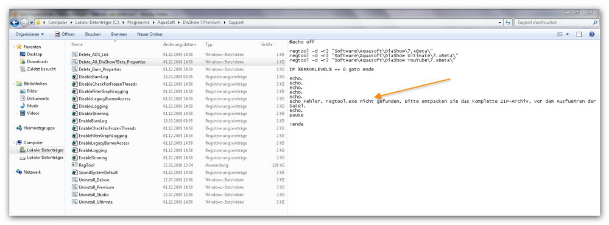Click the DisableLegacyBurnerAccess file icon
Screen dimensions: 609x225
[x=74, y=99]
